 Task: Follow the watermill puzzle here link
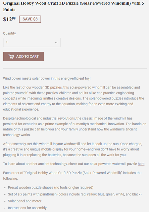point(141,164)
